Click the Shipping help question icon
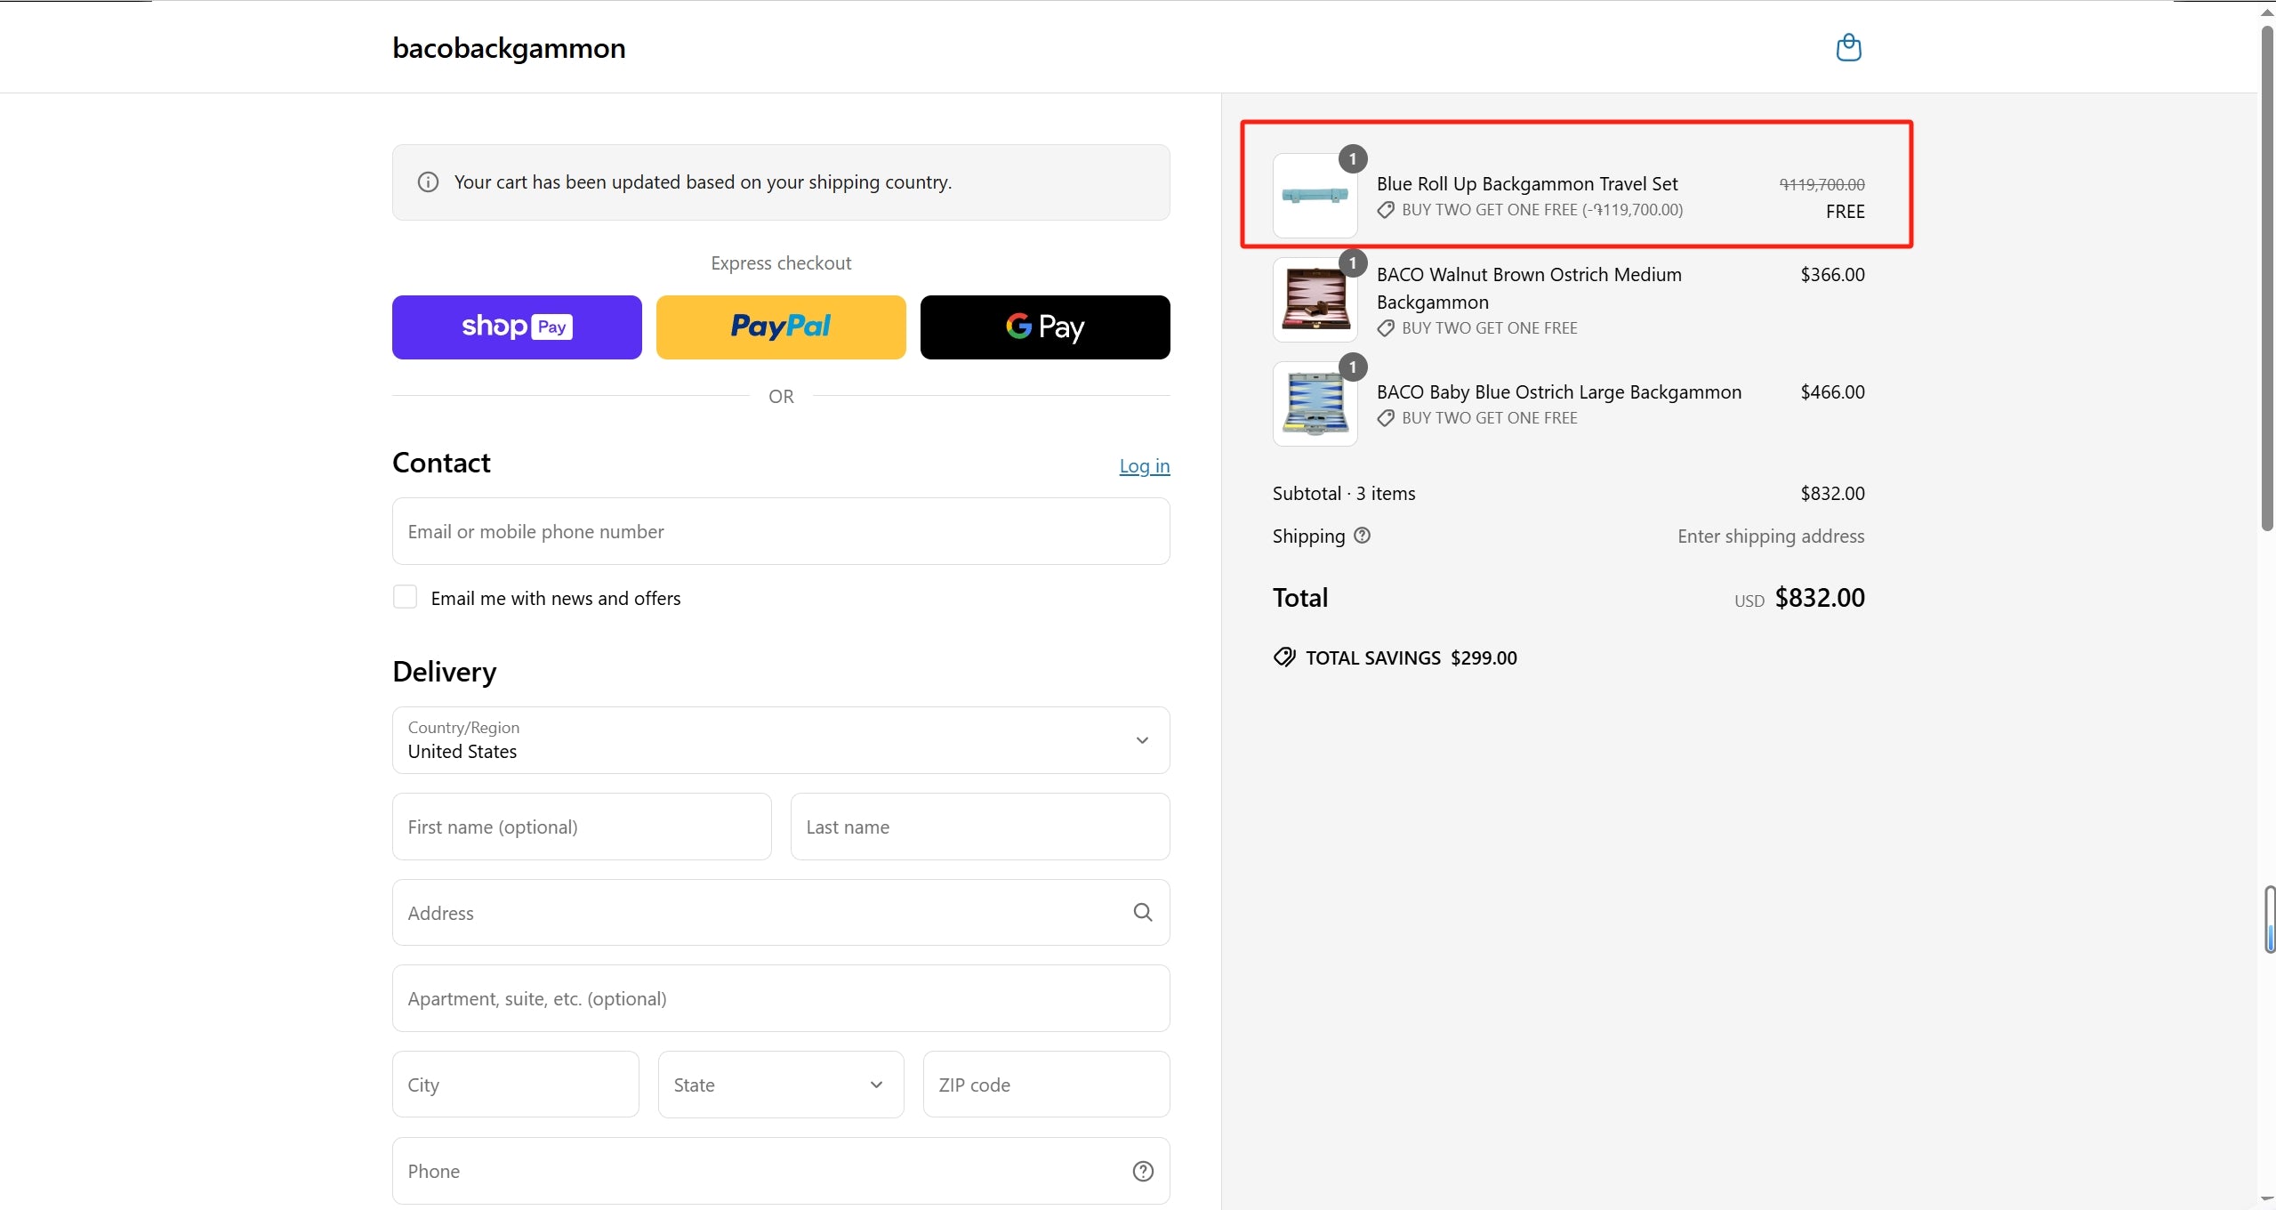This screenshot has width=2276, height=1210. coord(1362,536)
